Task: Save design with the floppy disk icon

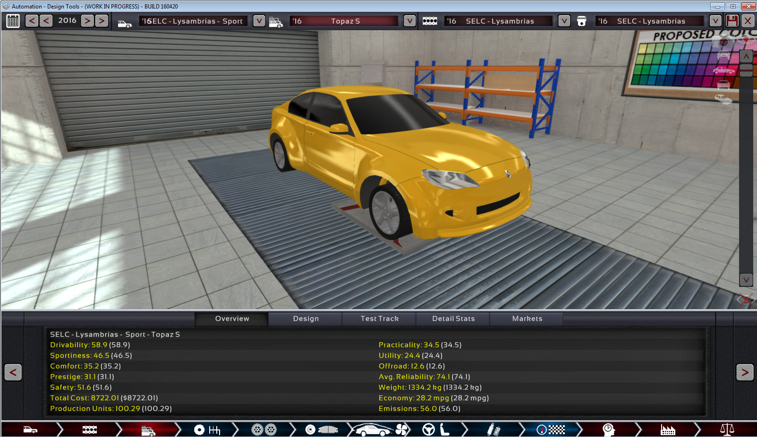Action: pos(732,21)
